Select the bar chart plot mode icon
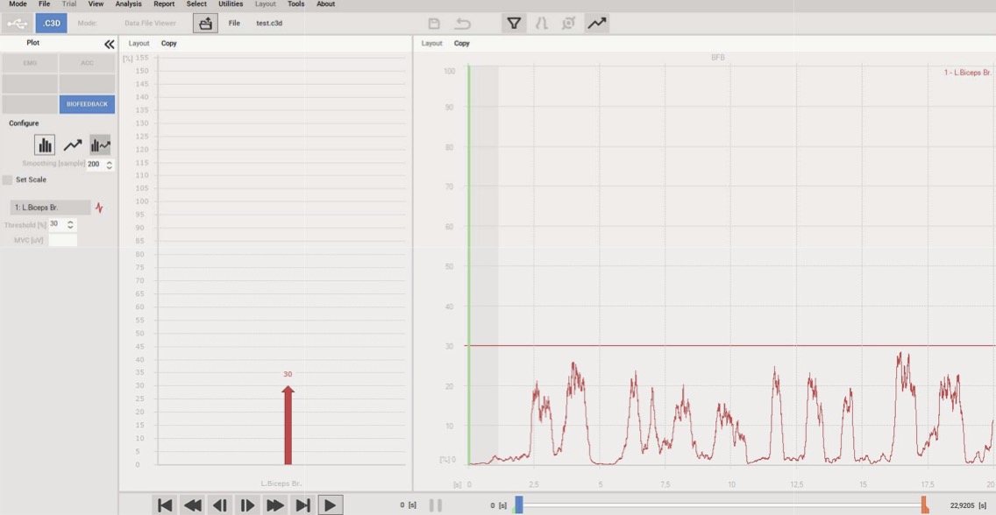The height and width of the screenshot is (515, 996). tap(45, 145)
